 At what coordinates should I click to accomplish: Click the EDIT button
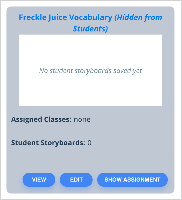click(x=76, y=180)
